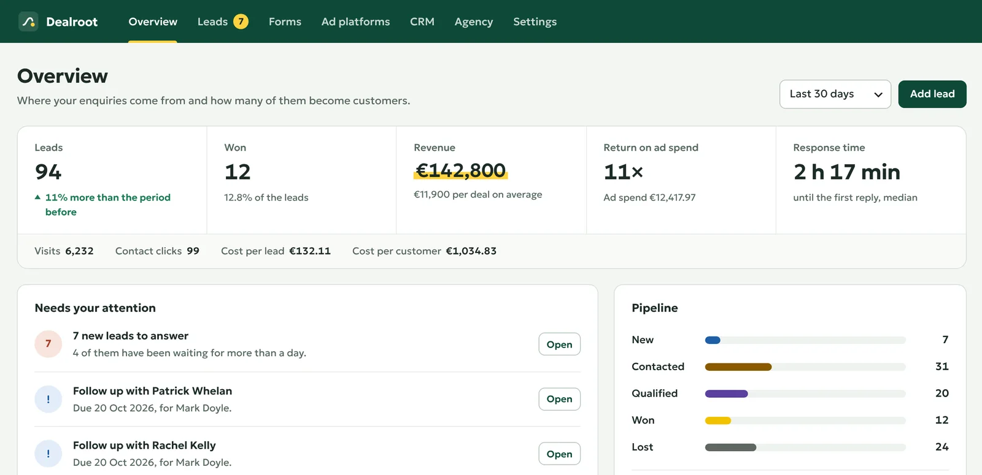Click the Visits value 6,232
This screenshot has width=982, height=475.
click(79, 251)
